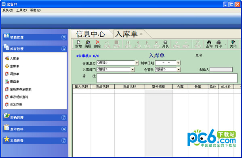Click the 数量 column header

coord(198,86)
